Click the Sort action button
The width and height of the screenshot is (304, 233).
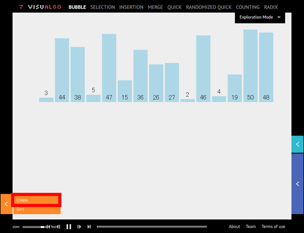click(37, 210)
